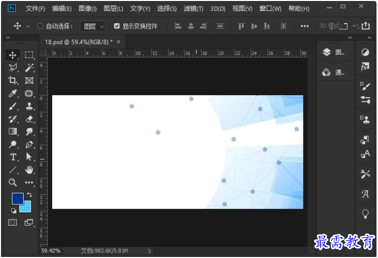Align right edges button
This screenshot has width=378, height=258.
pos(203,26)
